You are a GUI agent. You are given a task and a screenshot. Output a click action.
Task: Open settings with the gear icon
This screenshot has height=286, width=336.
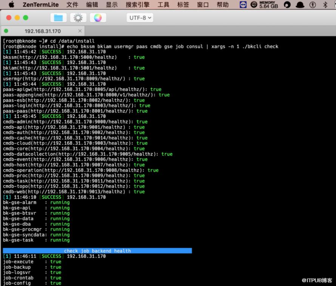coord(78,18)
